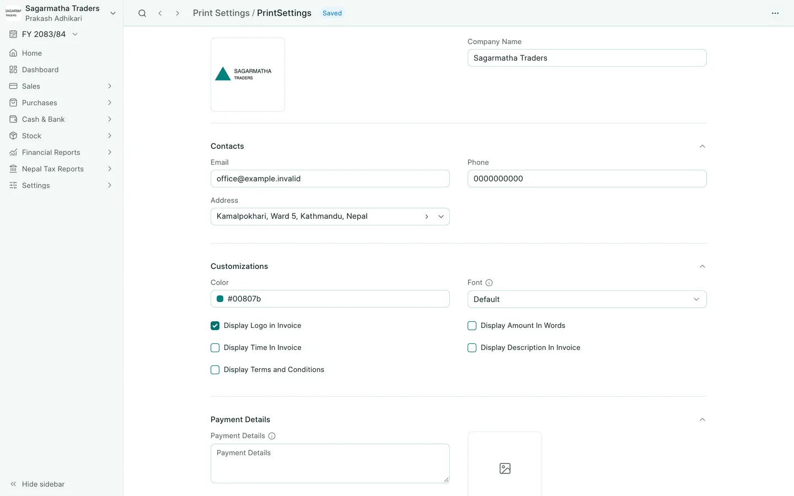Click the company logo thumbnail
This screenshot has height=496, width=794.
(248, 74)
